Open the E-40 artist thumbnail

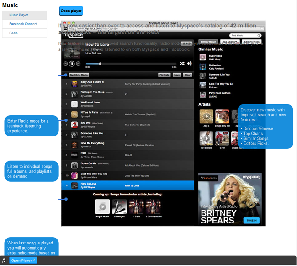222,138
